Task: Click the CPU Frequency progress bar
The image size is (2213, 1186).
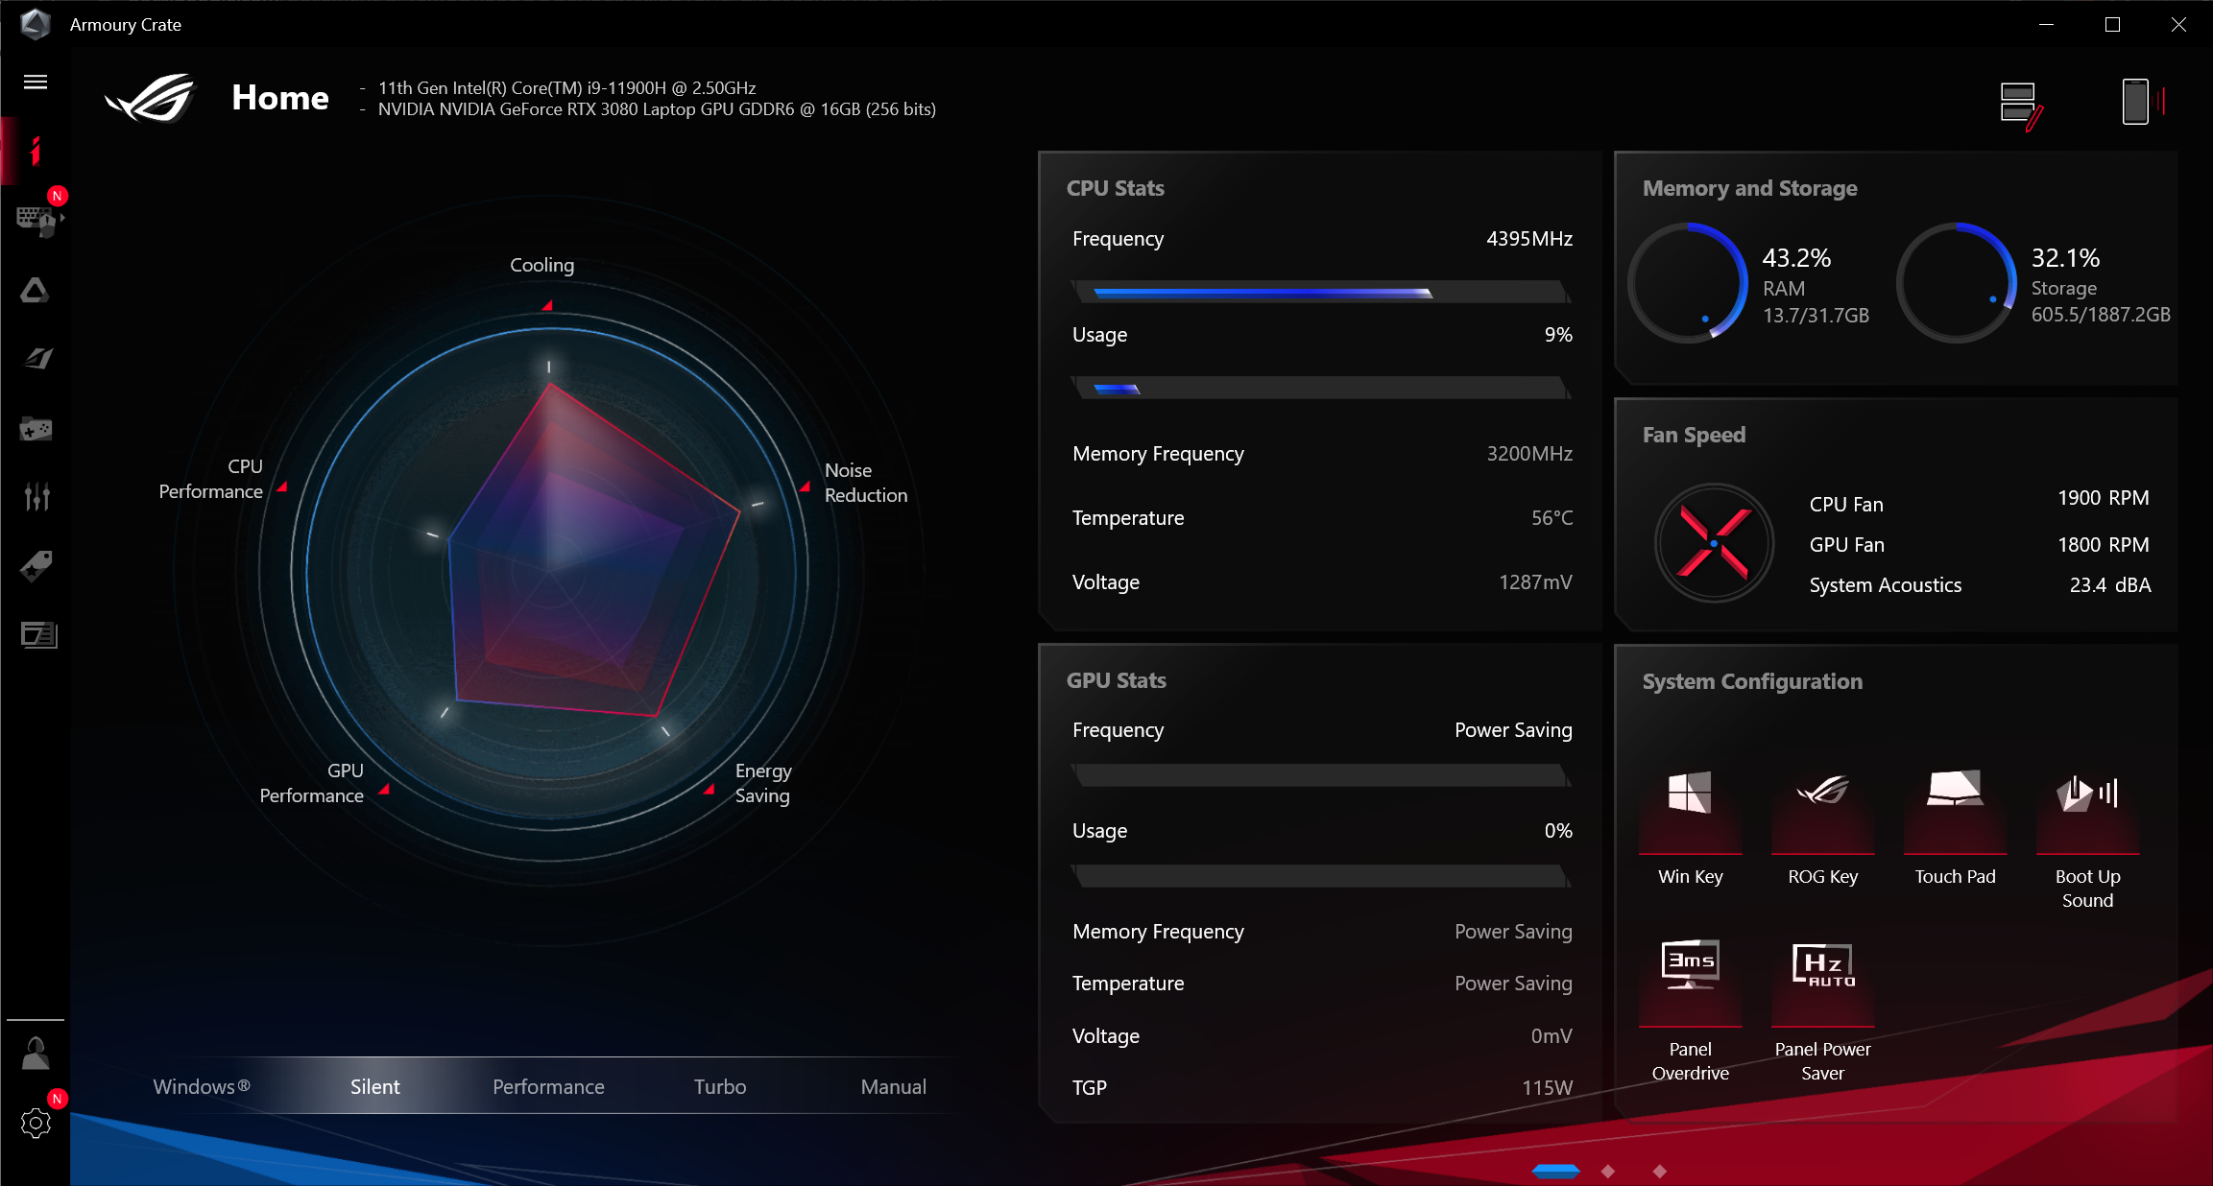Action: 1321,292
